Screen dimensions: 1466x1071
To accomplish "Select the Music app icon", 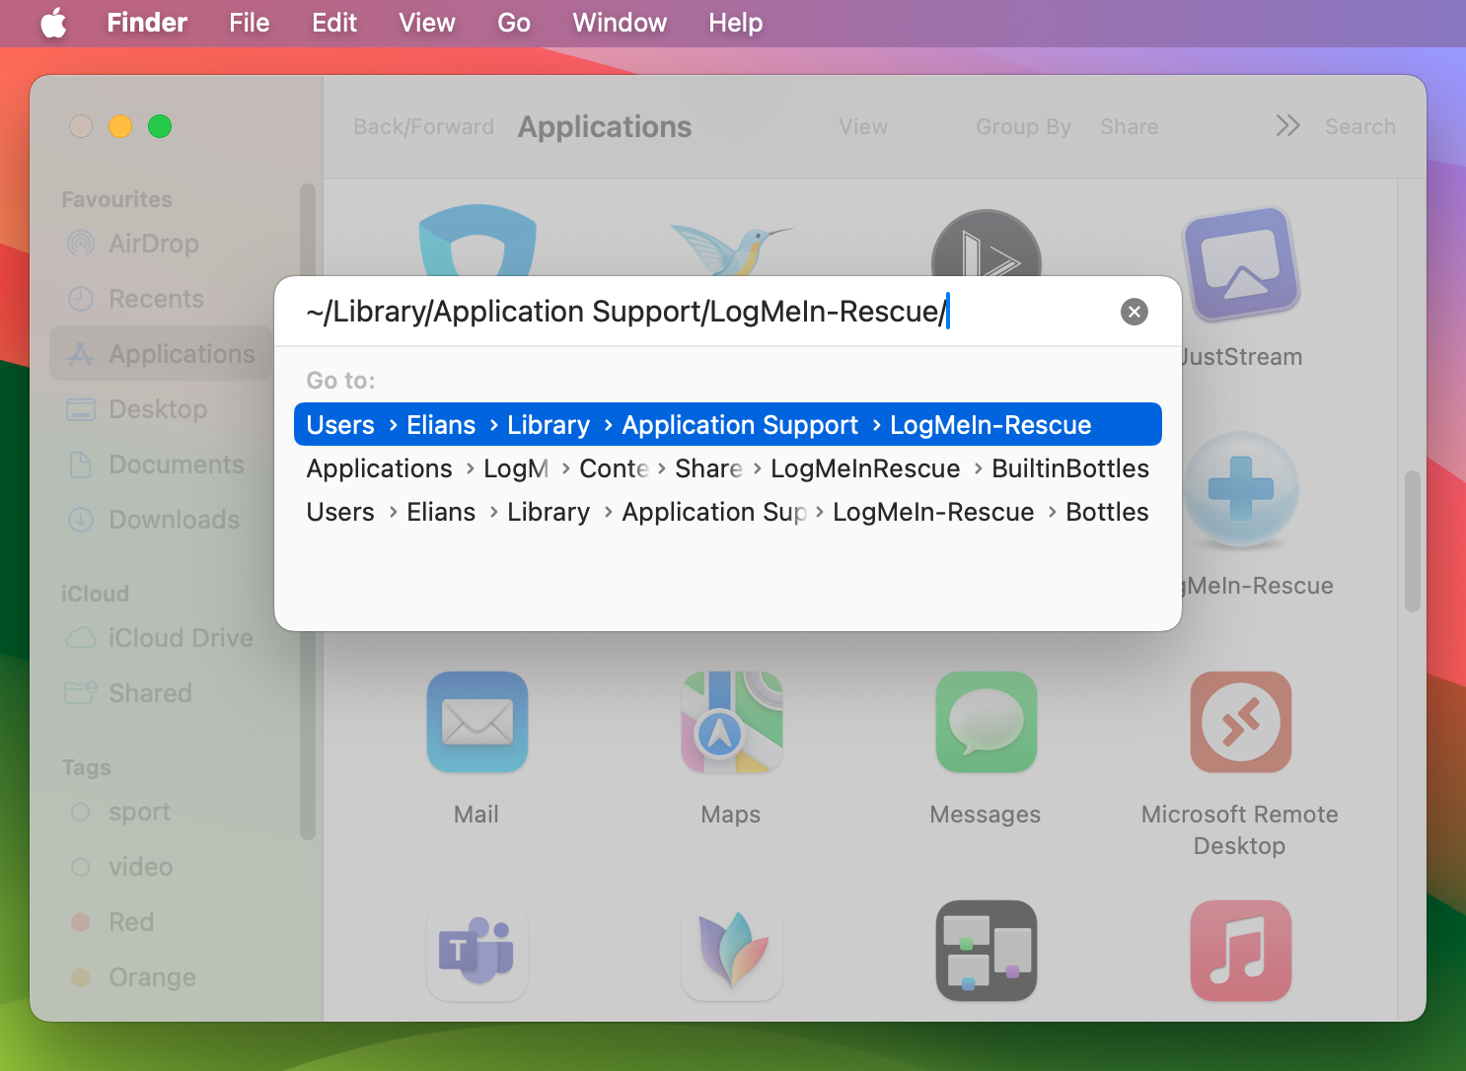I will pos(1241,951).
